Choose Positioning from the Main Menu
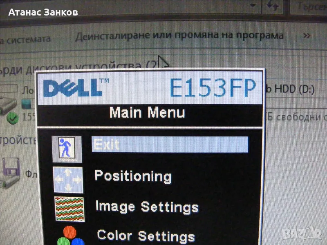 coord(133,176)
